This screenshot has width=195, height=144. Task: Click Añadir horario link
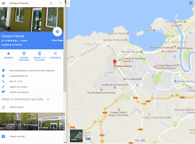tap(16, 107)
